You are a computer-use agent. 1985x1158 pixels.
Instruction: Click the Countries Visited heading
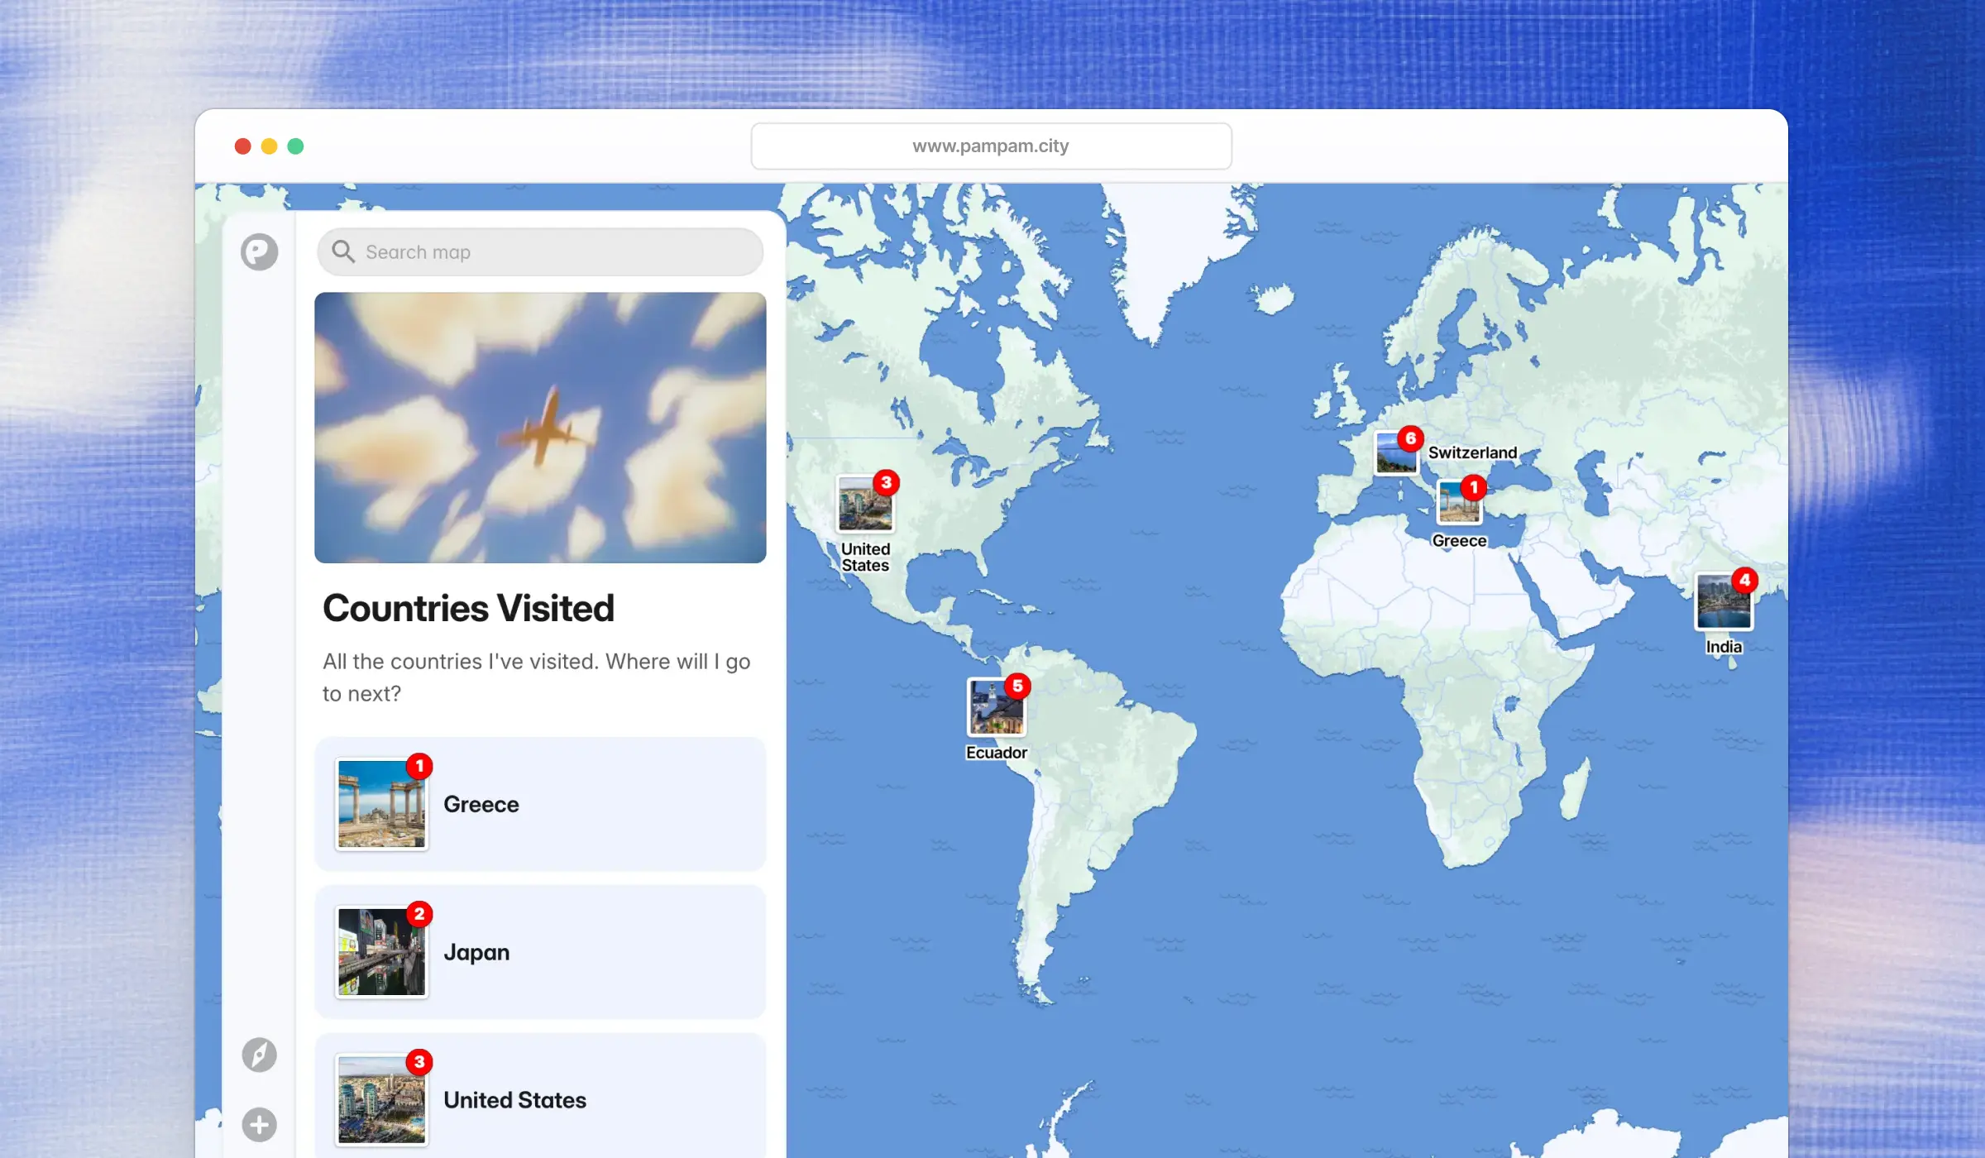[x=468, y=607]
